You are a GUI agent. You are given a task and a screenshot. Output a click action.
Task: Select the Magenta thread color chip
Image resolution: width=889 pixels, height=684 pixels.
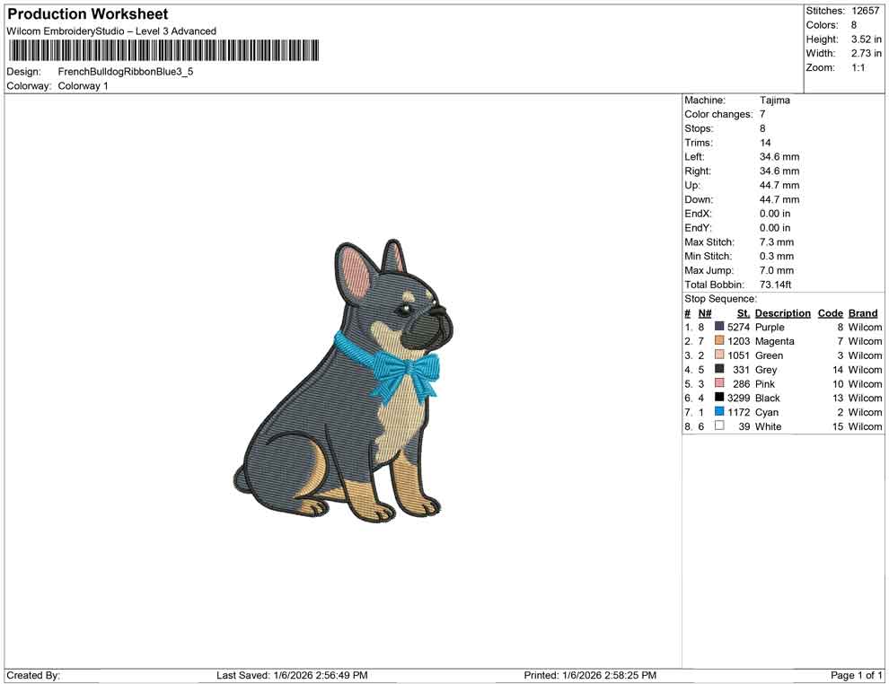point(717,341)
